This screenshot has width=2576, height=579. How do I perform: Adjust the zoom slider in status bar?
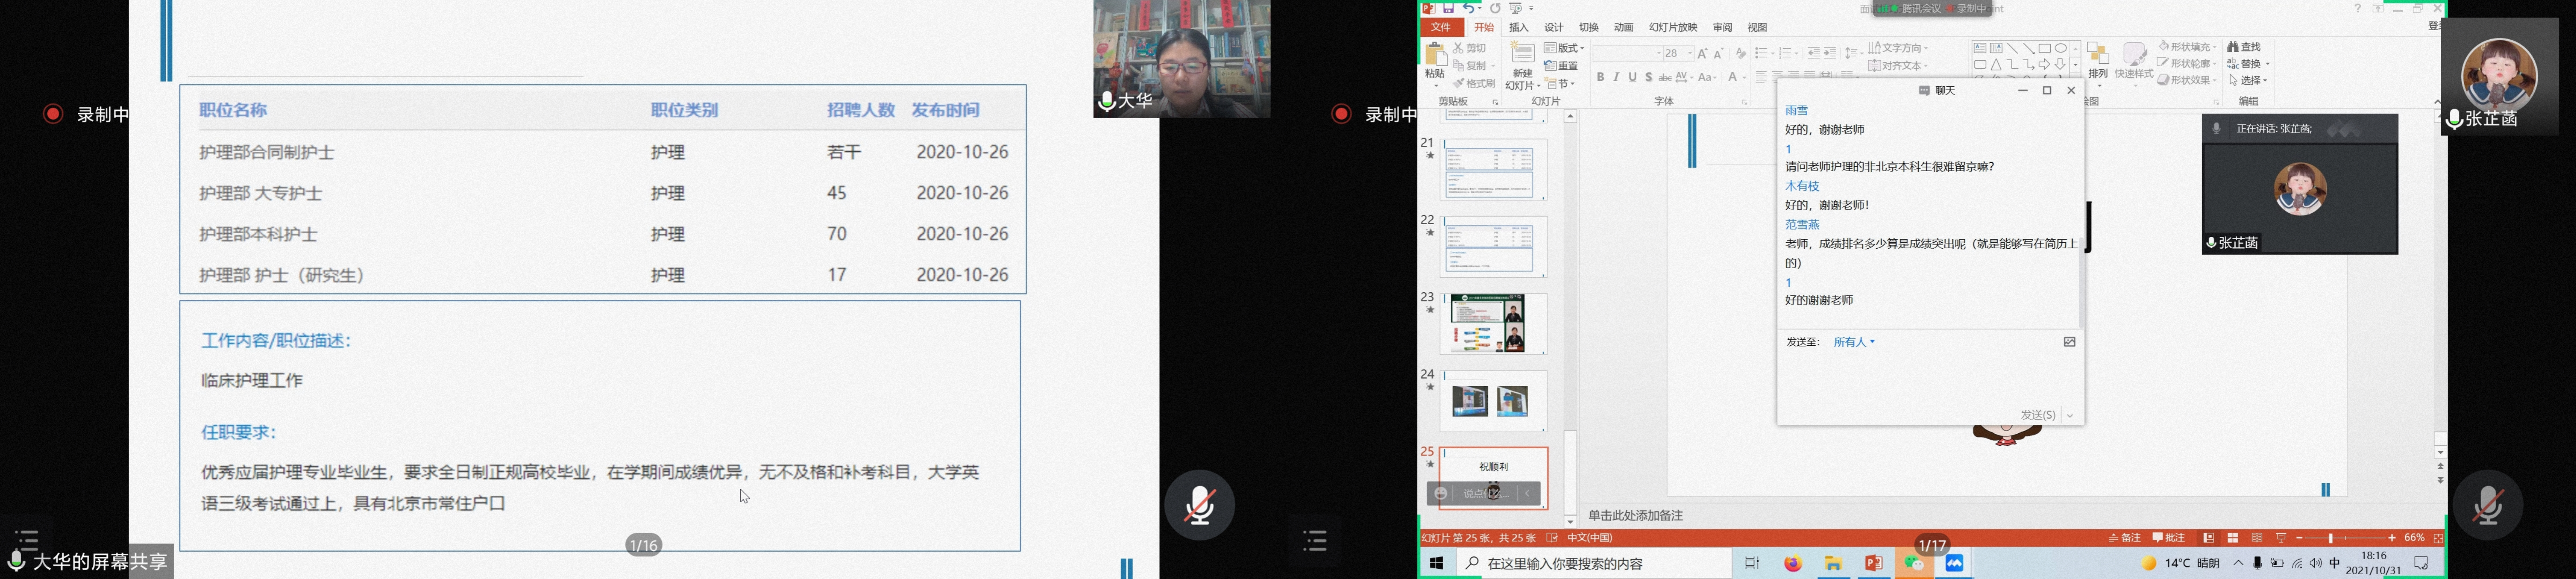2331,538
